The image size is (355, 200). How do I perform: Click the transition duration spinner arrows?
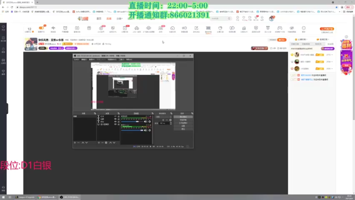pyautogui.click(x=171, y=123)
